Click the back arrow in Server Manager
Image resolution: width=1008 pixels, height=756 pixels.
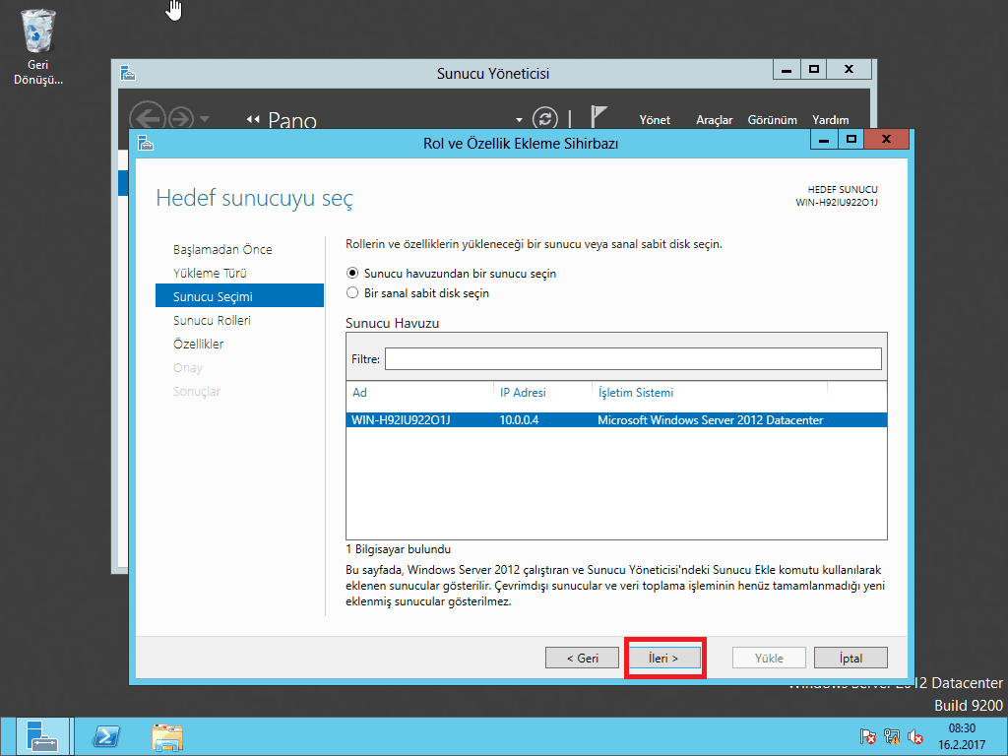coord(146,118)
